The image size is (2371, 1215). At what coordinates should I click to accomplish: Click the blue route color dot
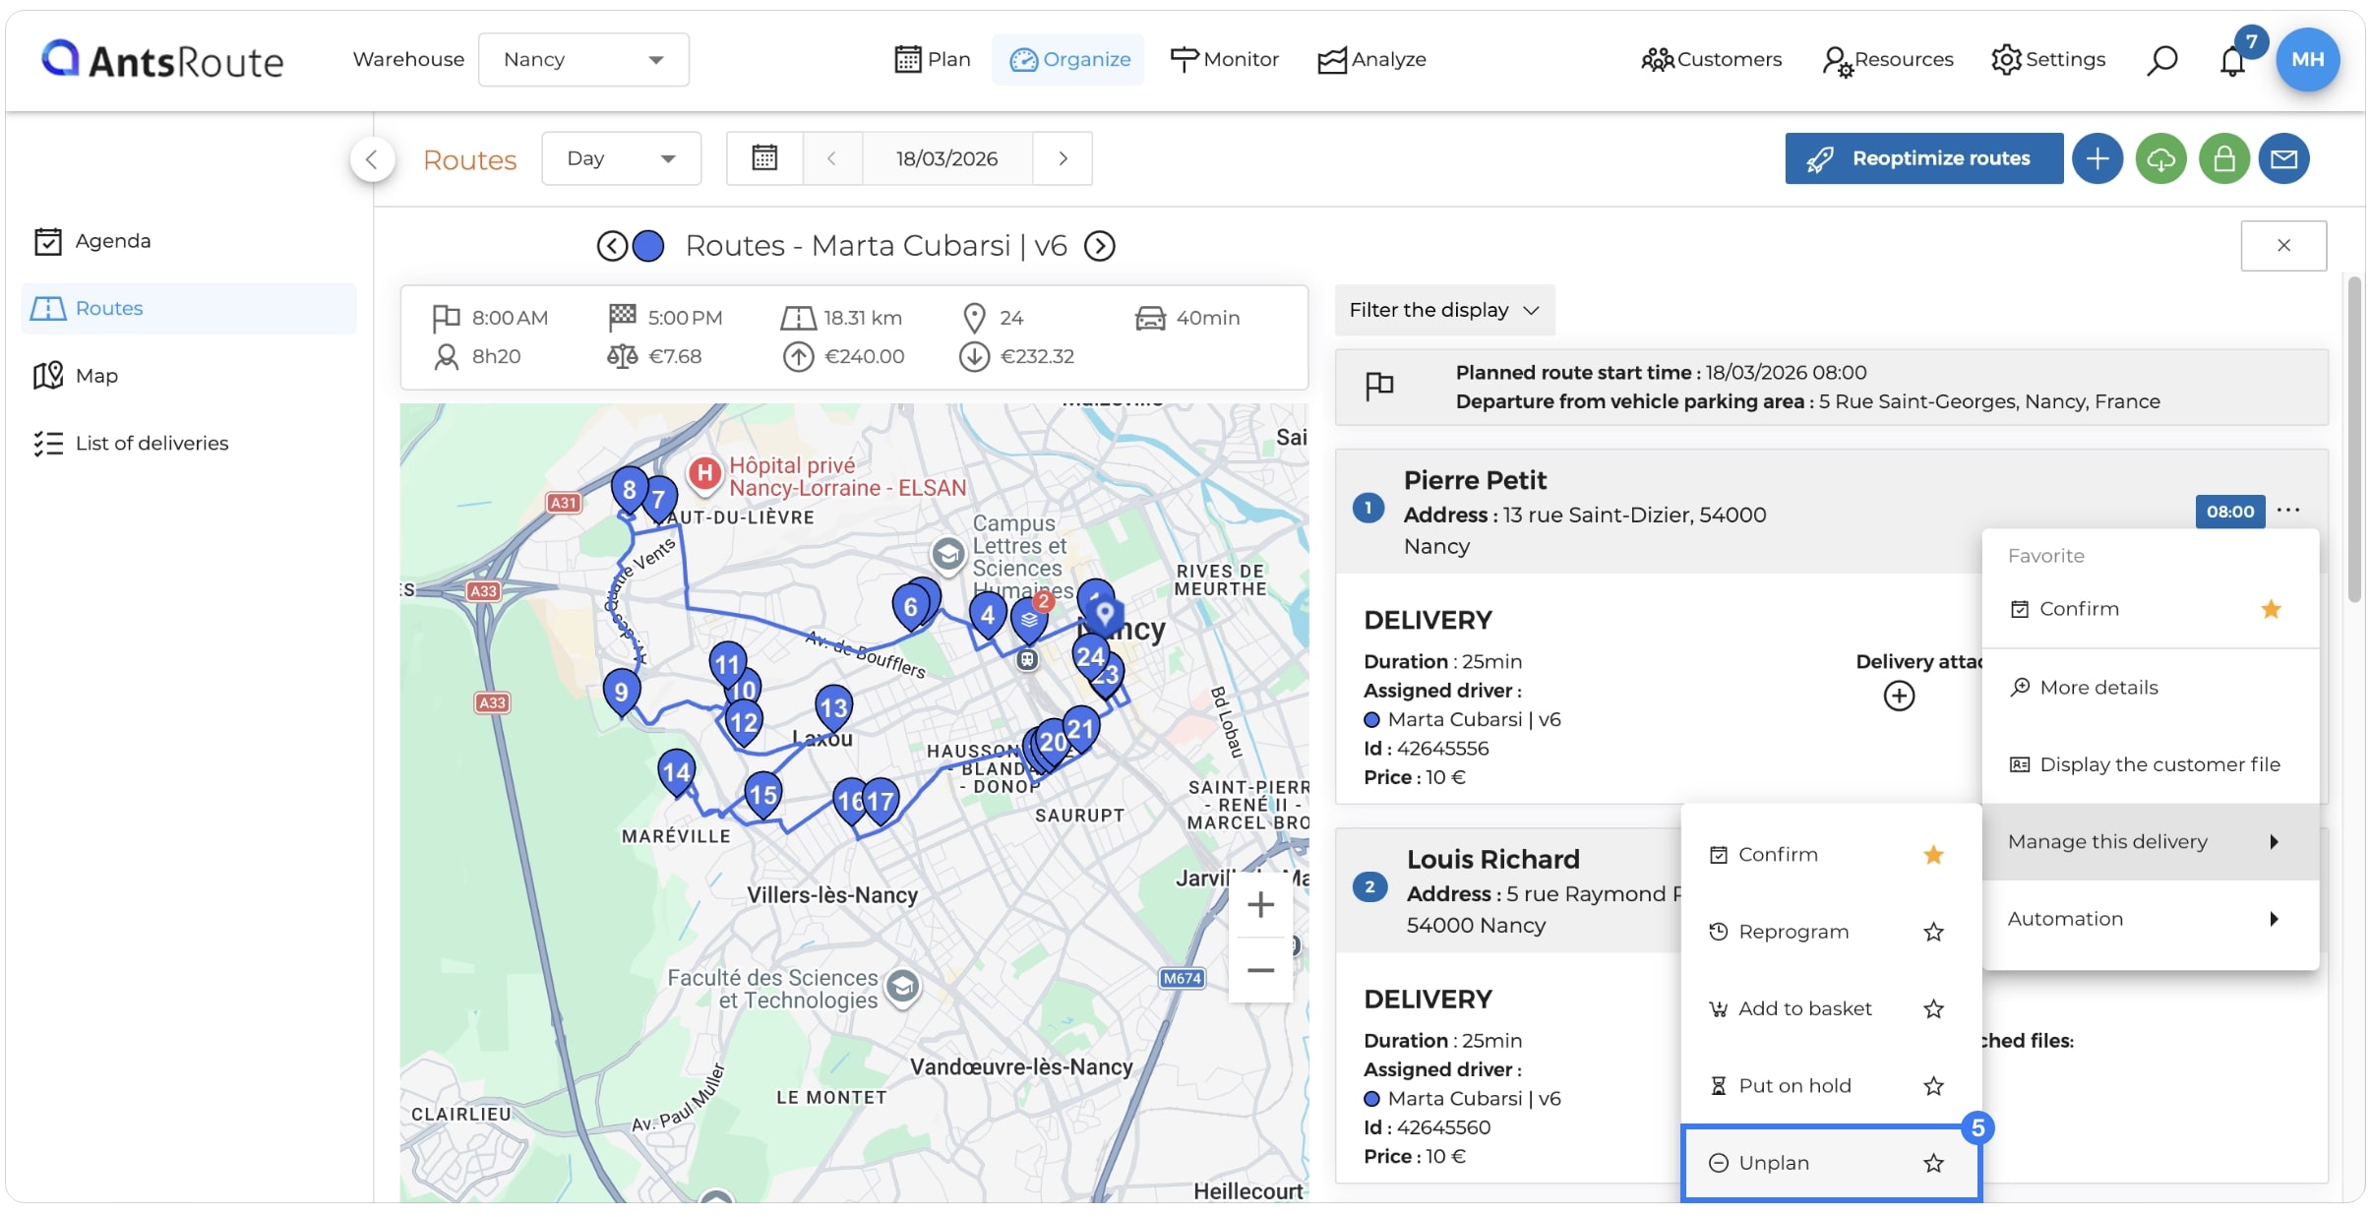tap(648, 246)
